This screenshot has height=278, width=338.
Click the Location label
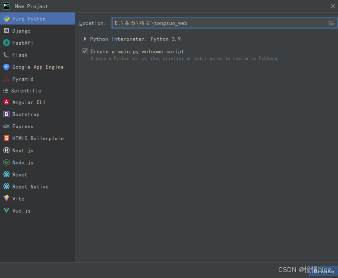coord(92,23)
